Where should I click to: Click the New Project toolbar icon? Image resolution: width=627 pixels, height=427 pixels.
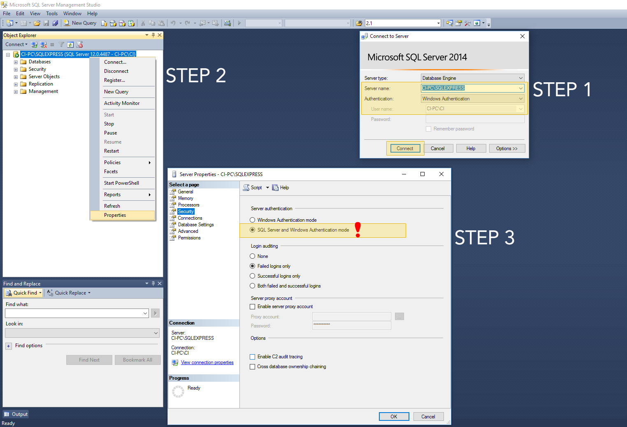[x=10, y=23]
